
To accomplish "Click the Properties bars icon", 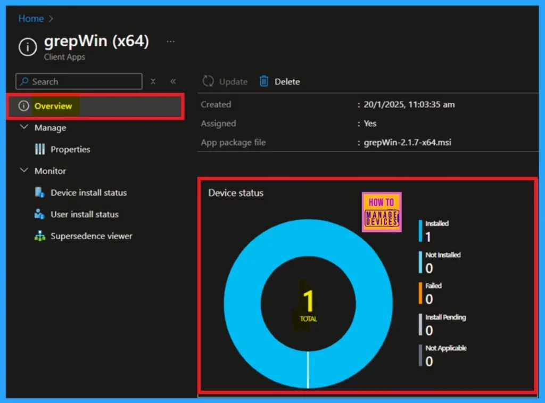I will (39, 149).
